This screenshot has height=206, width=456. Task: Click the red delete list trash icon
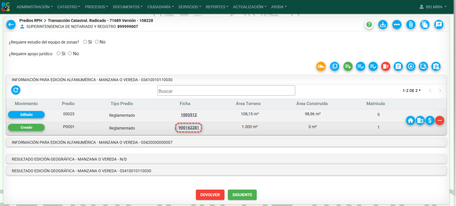pyautogui.click(x=386, y=66)
